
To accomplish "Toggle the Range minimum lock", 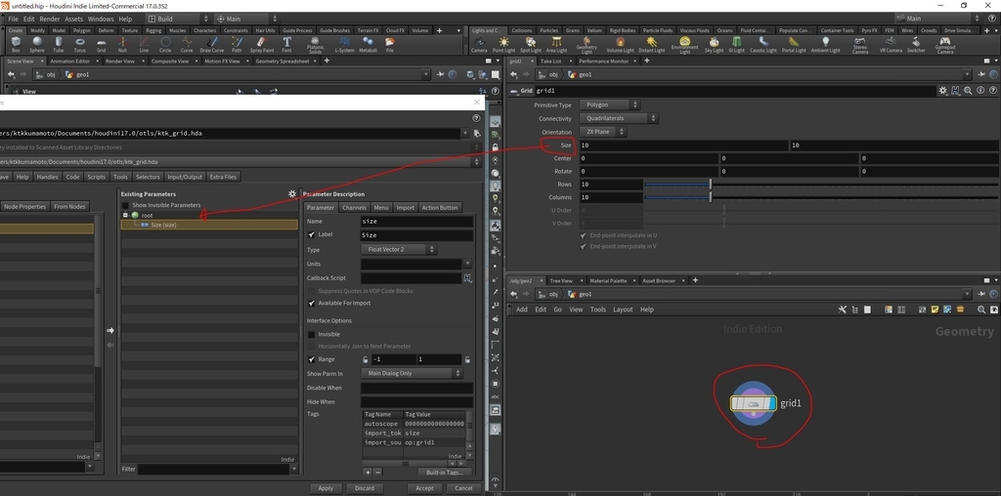I will point(366,359).
